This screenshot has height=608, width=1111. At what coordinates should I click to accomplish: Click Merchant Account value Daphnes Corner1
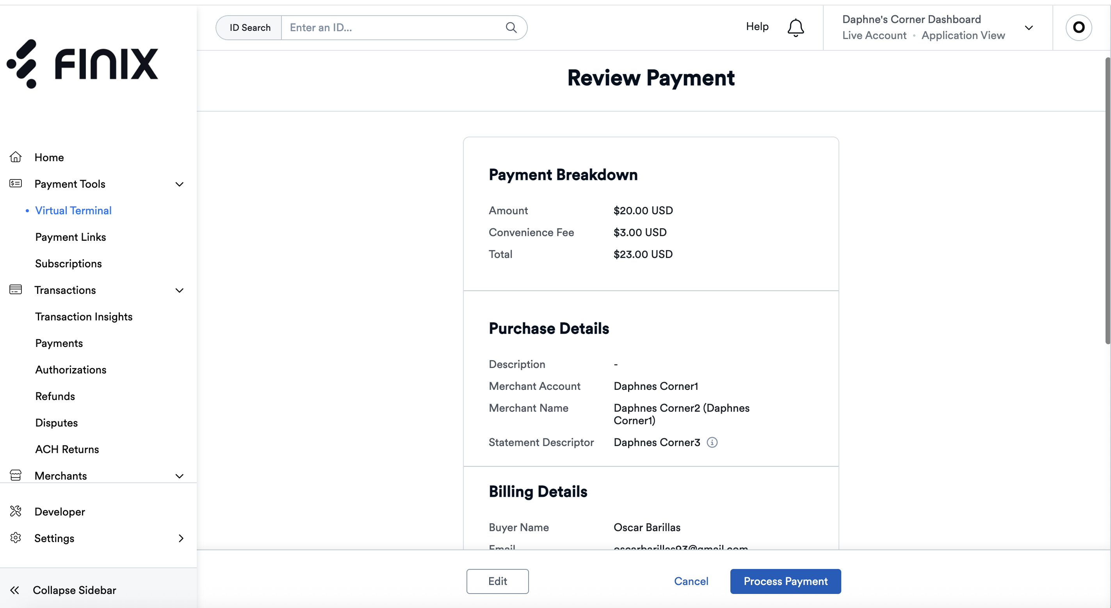pyautogui.click(x=655, y=386)
